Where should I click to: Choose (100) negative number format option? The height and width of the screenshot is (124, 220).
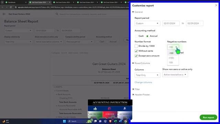(173, 58)
